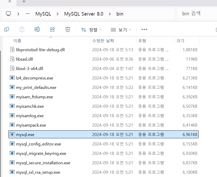Click the libsasl.dll file icon
217x177 pixels.
pyautogui.click(x=12, y=59)
